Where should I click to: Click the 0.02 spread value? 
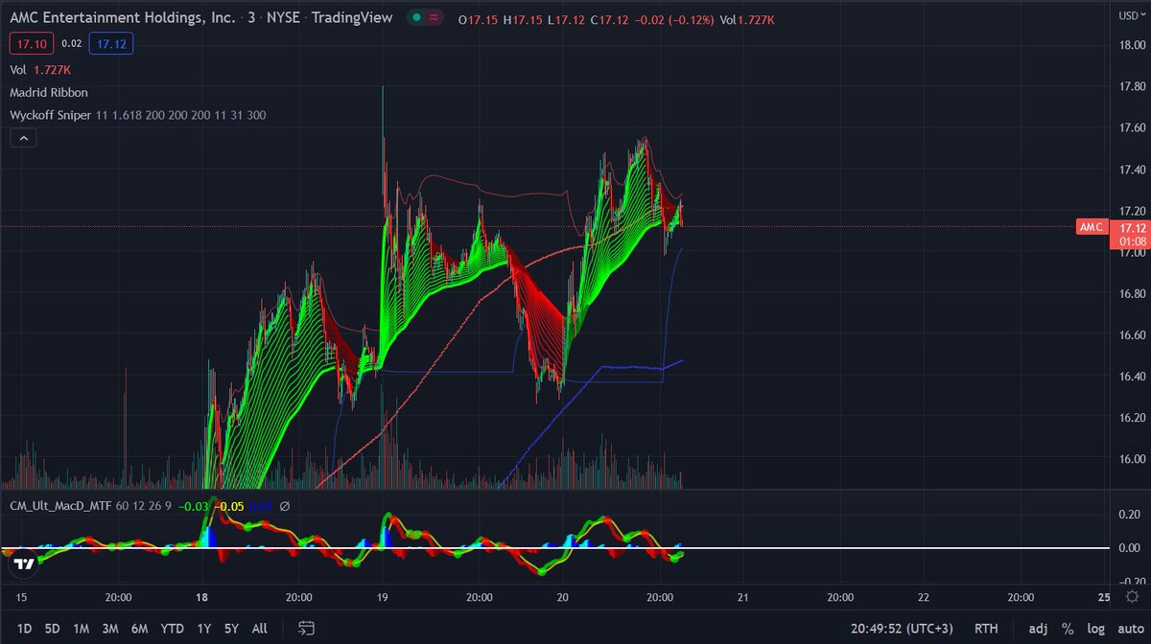tap(72, 43)
